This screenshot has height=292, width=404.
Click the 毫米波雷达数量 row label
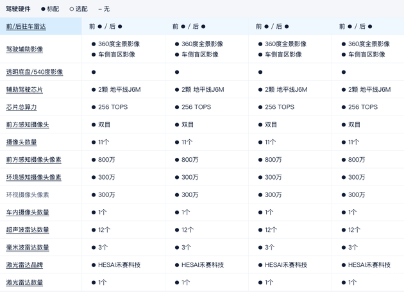[28, 248]
